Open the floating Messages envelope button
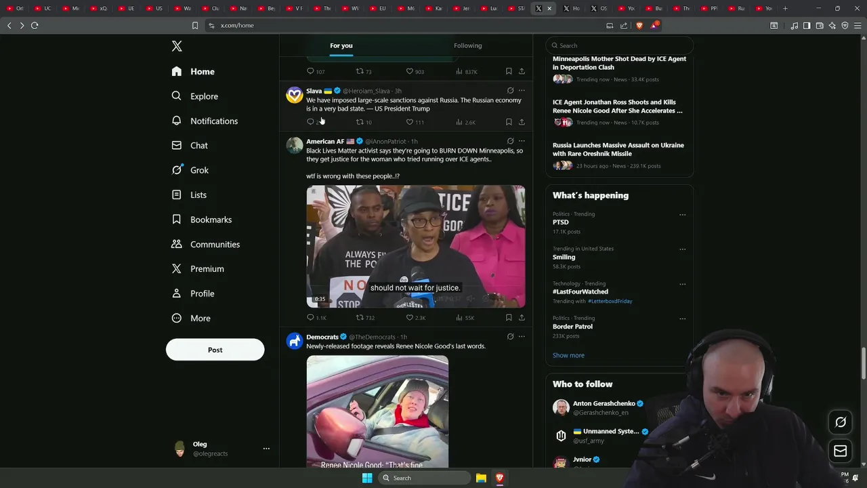The image size is (867, 488). [841, 451]
